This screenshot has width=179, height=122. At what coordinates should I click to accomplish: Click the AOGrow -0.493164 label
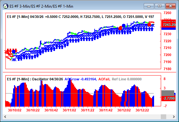pos(81,79)
